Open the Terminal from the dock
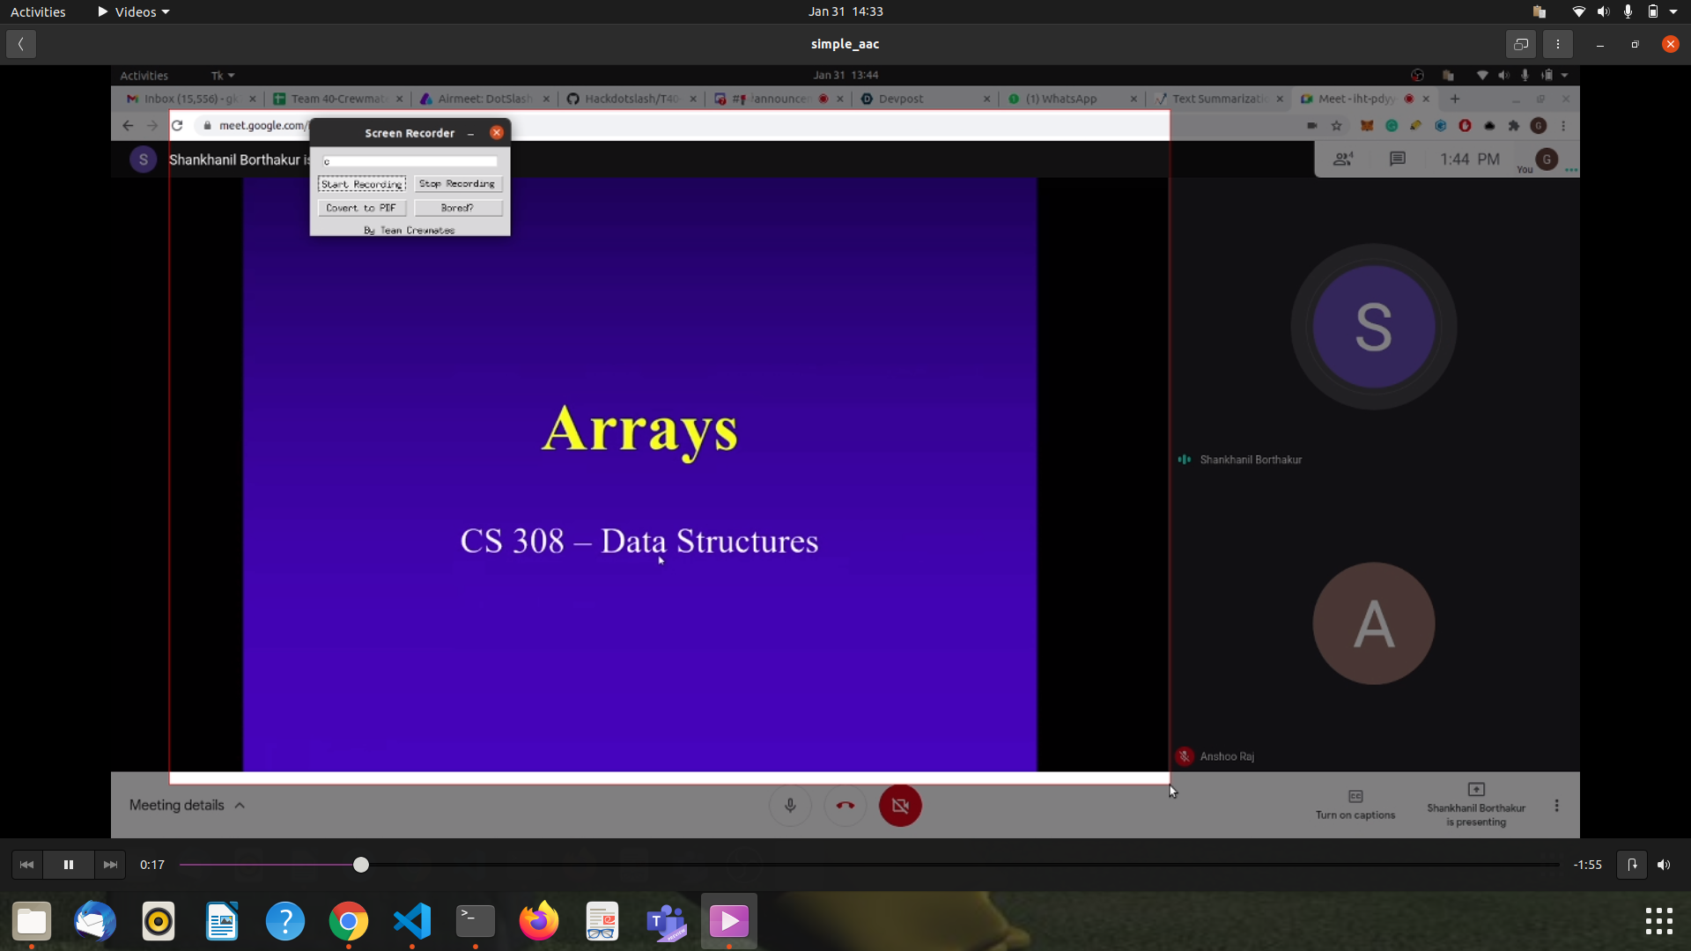Screen dimensions: 1691x951 tap(476, 921)
